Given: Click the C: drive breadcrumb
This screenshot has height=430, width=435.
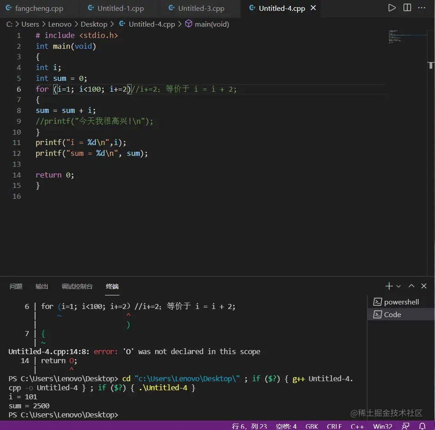Looking at the screenshot, I should pyautogui.click(x=9, y=24).
